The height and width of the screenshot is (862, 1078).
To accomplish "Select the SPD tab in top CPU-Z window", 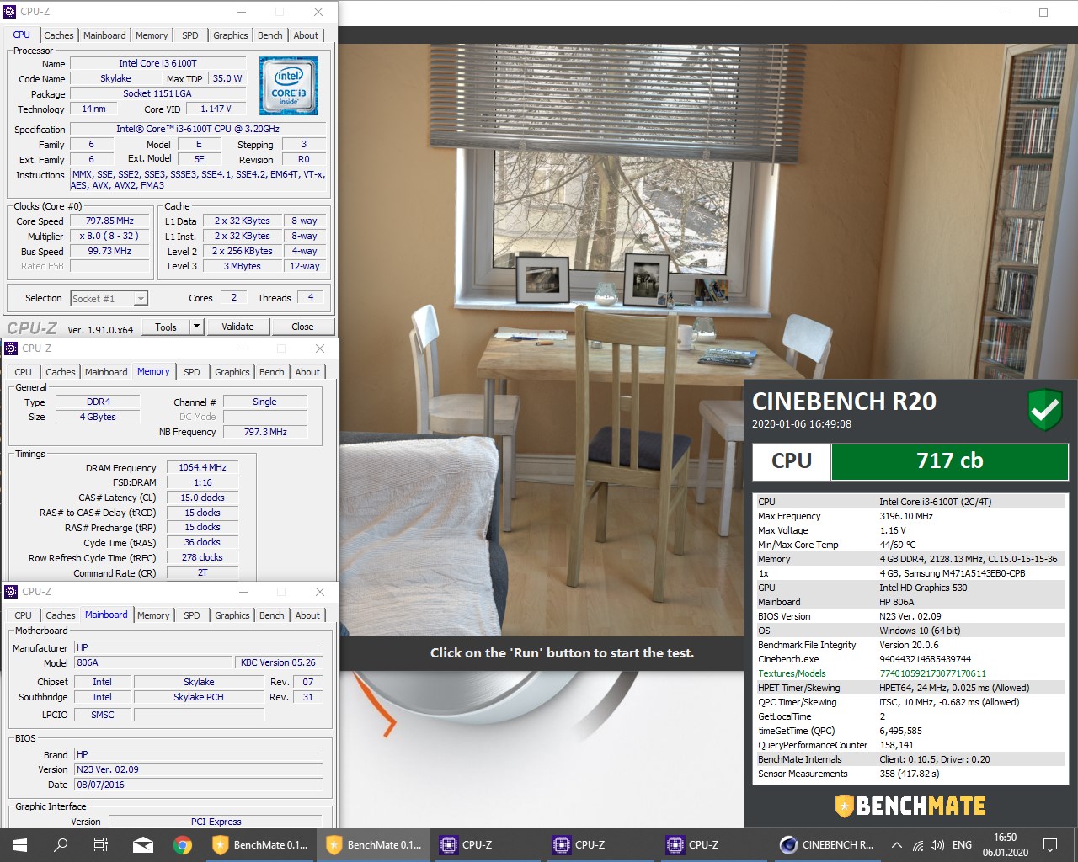I will [190, 35].
